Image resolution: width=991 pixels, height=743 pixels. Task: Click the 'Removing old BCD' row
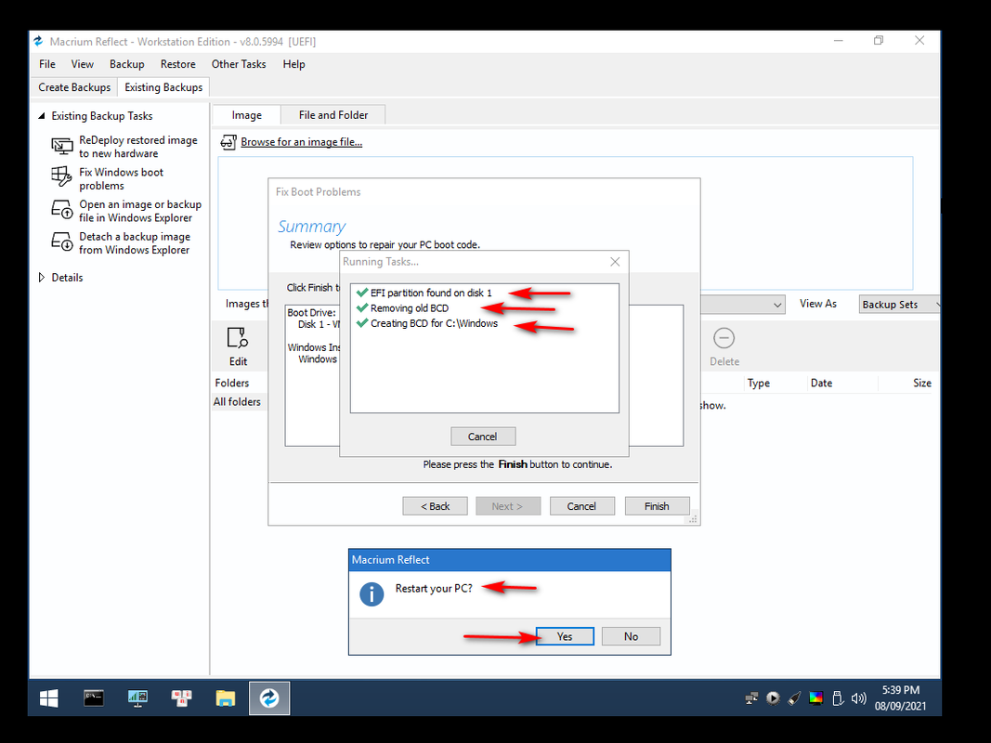click(402, 308)
